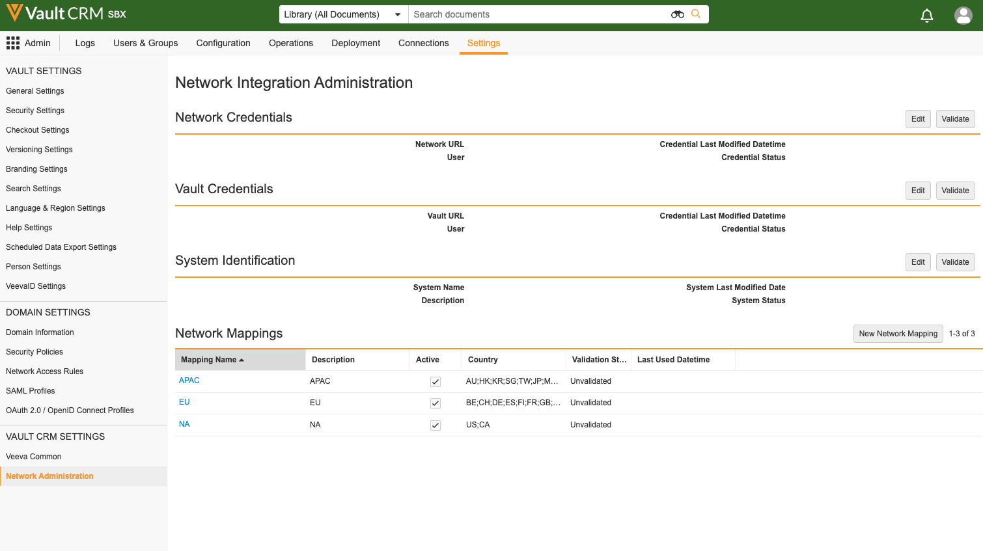Open the Users & Groups tab
This screenshot has height=551, width=983.
(145, 43)
